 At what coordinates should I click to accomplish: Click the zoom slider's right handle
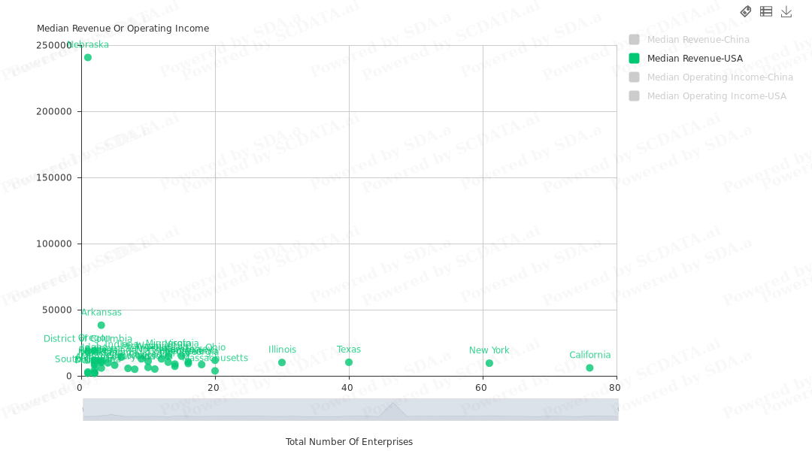tap(618, 410)
